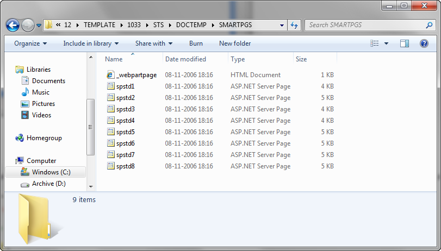Screen dimensions: 441x251
Task: Open the Share with menu
Action: point(153,43)
